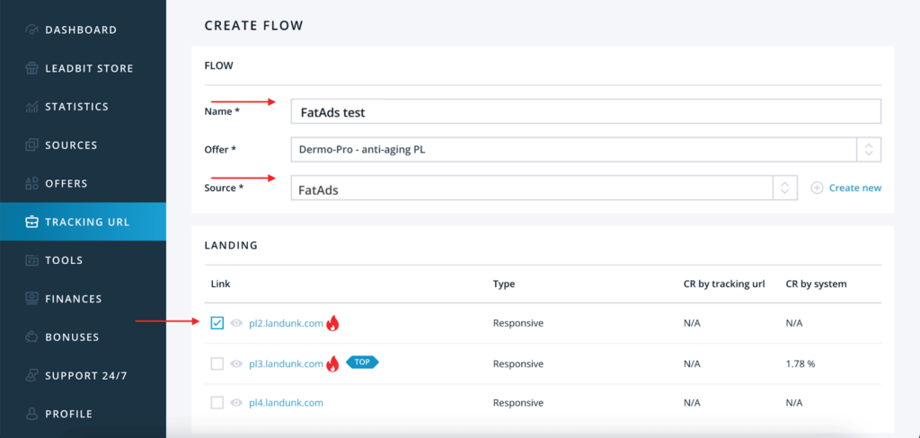The width and height of the screenshot is (920, 438).
Task: Click the Finances icon in sidebar
Action: [x=31, y=299]
